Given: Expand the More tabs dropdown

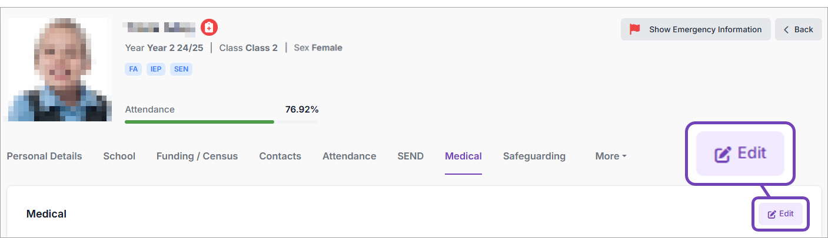Looking at the screenshot, I should (x=610, y=156).
